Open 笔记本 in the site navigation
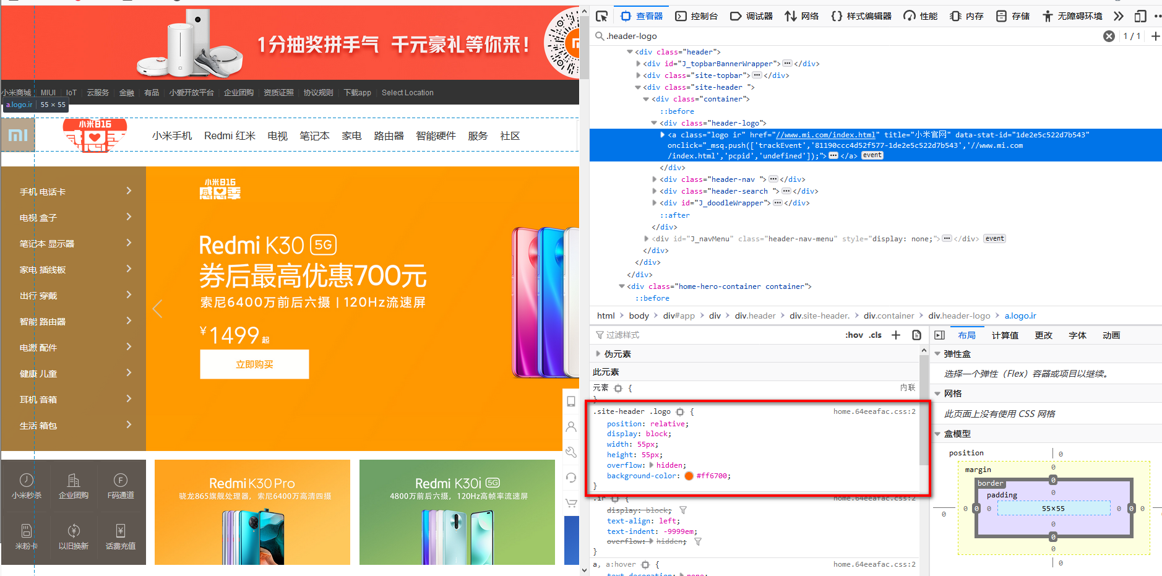This screenshot has width=1162, height=576. 314,135
